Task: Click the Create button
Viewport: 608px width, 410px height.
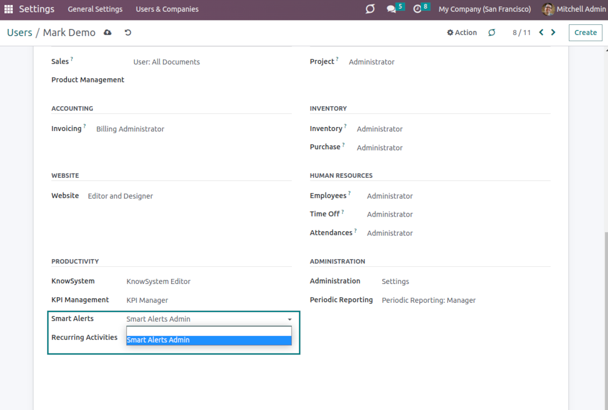Action: 585,33
